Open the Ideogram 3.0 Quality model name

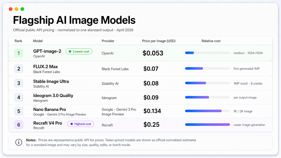point(53,95)
